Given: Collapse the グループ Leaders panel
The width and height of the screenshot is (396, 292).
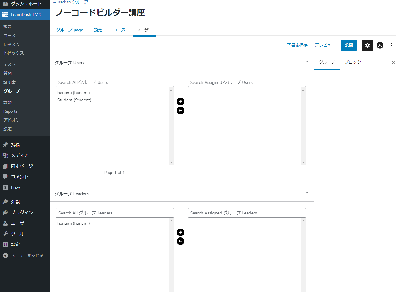Looking at the screenshot, I should point(307,193).
